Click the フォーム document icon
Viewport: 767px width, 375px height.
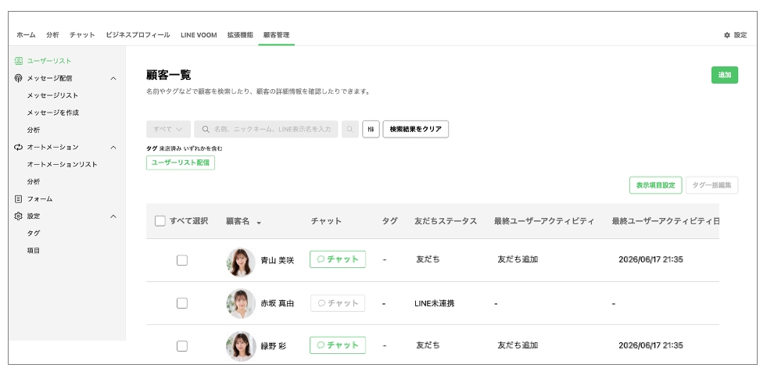click(18, 199)
